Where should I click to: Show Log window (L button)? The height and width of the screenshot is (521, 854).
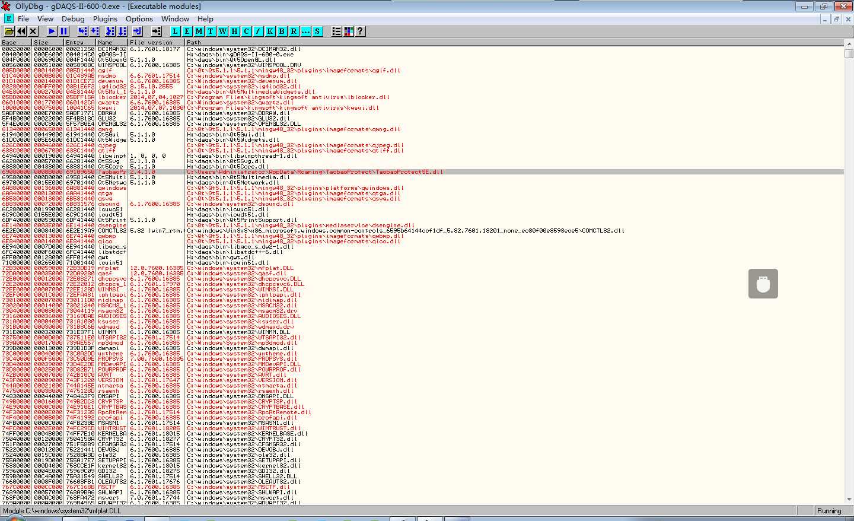pos(175,31)
